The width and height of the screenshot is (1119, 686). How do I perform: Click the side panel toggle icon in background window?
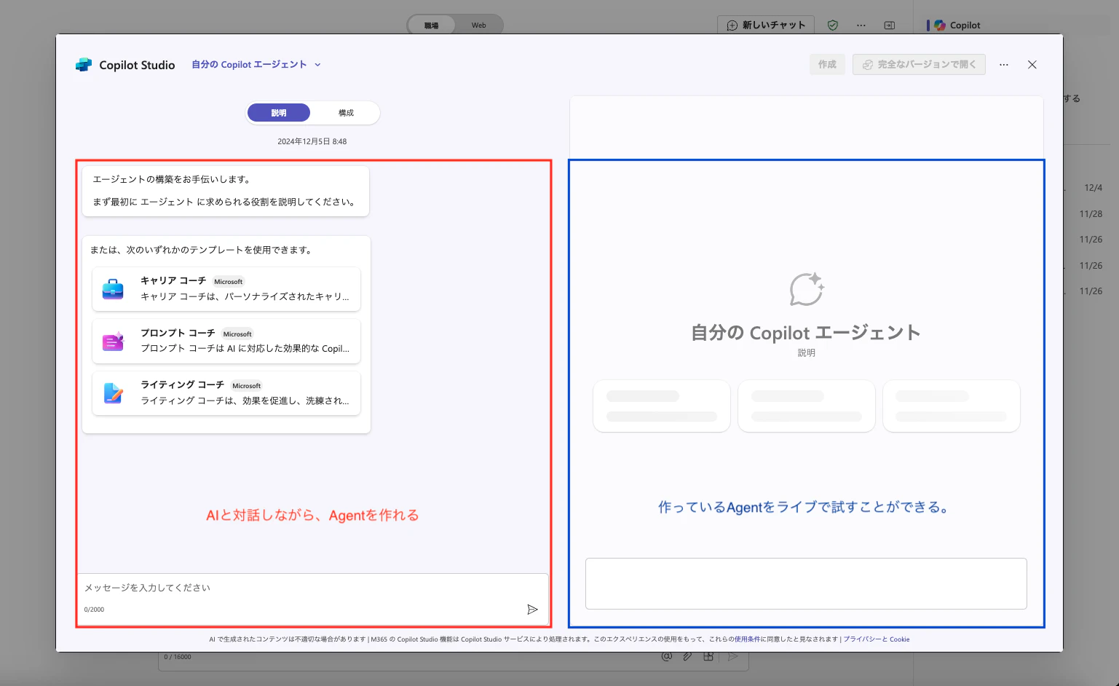coord(890,25)
